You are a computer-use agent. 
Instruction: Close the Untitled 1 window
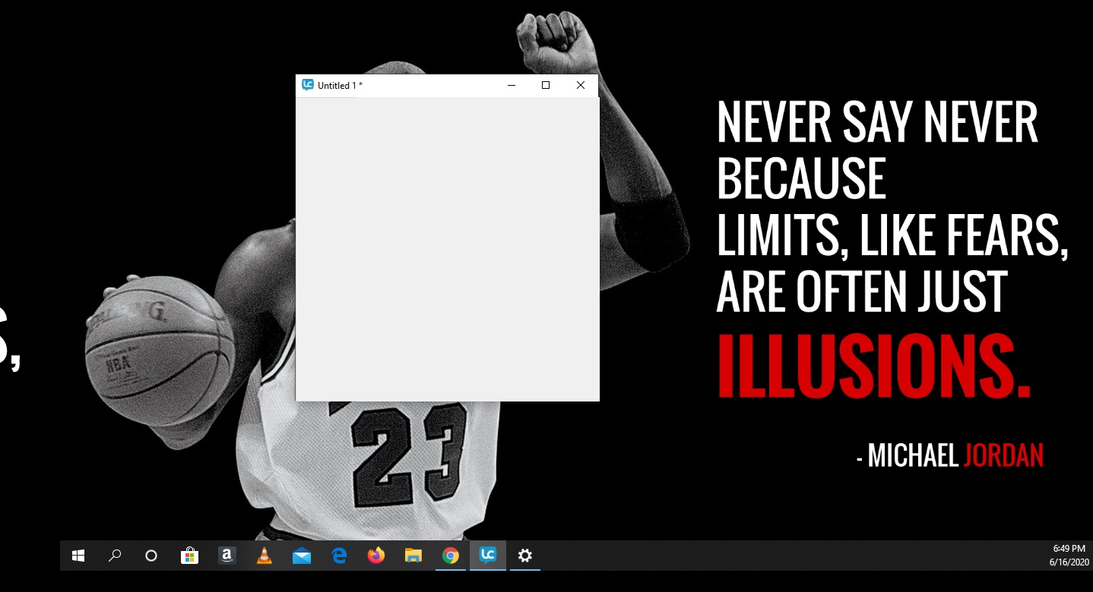[x=581, y=86]
